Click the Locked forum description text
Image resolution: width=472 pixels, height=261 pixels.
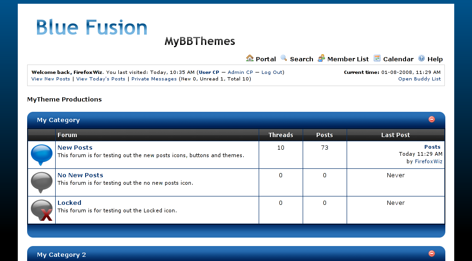coord(117,210)
